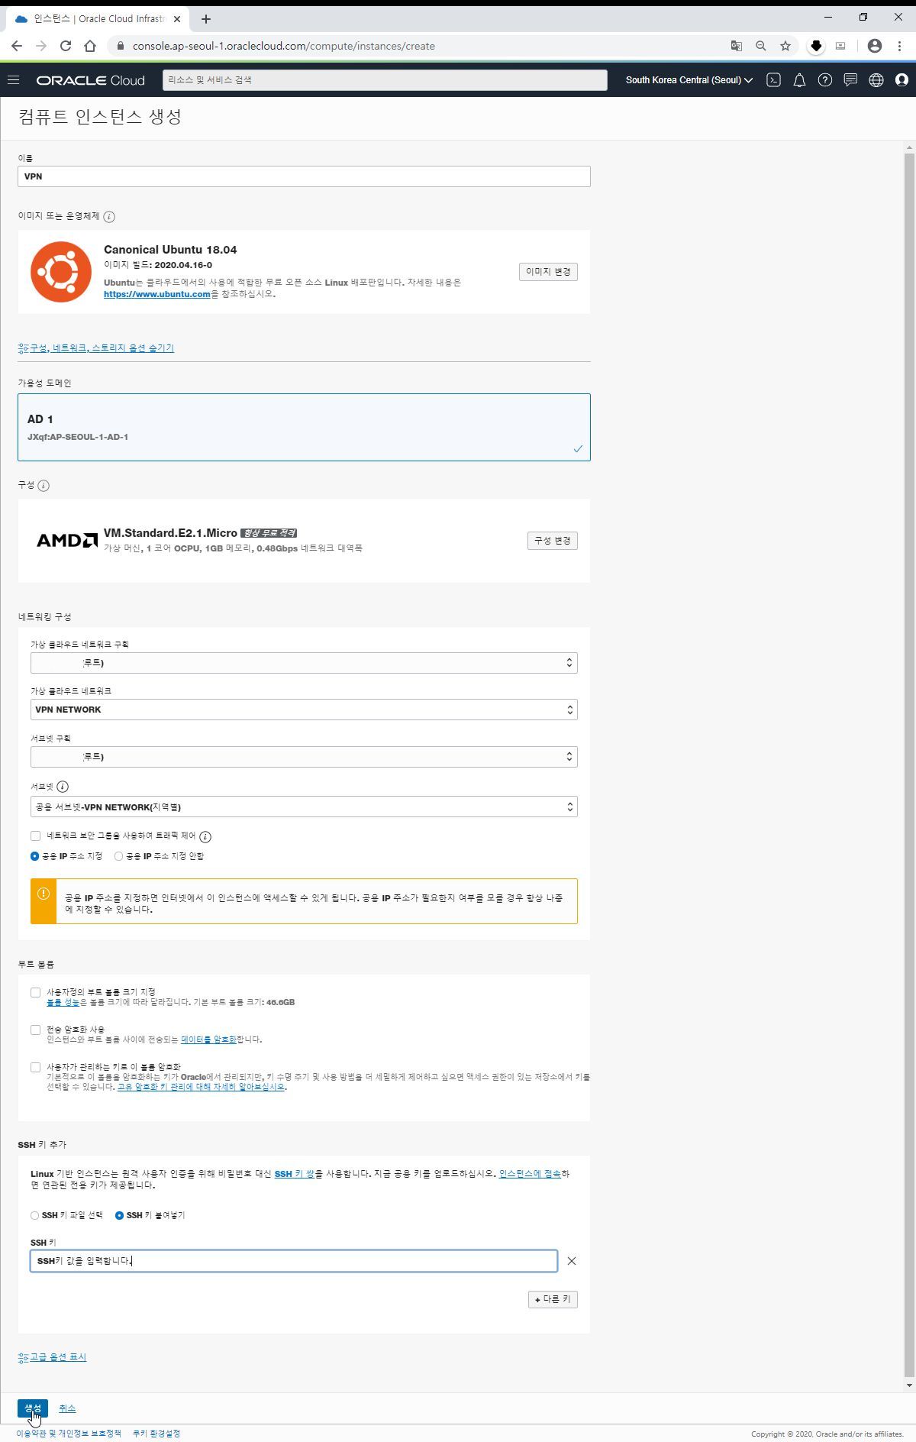Select the paste SSH key radio button
This screenshot has width=916, height=1442.
tap(119, 1215)
